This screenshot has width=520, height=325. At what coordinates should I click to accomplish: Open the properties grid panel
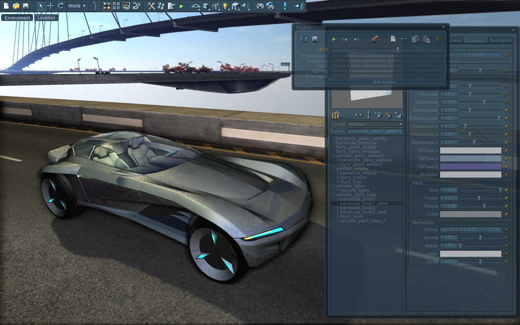pos(116,6)
